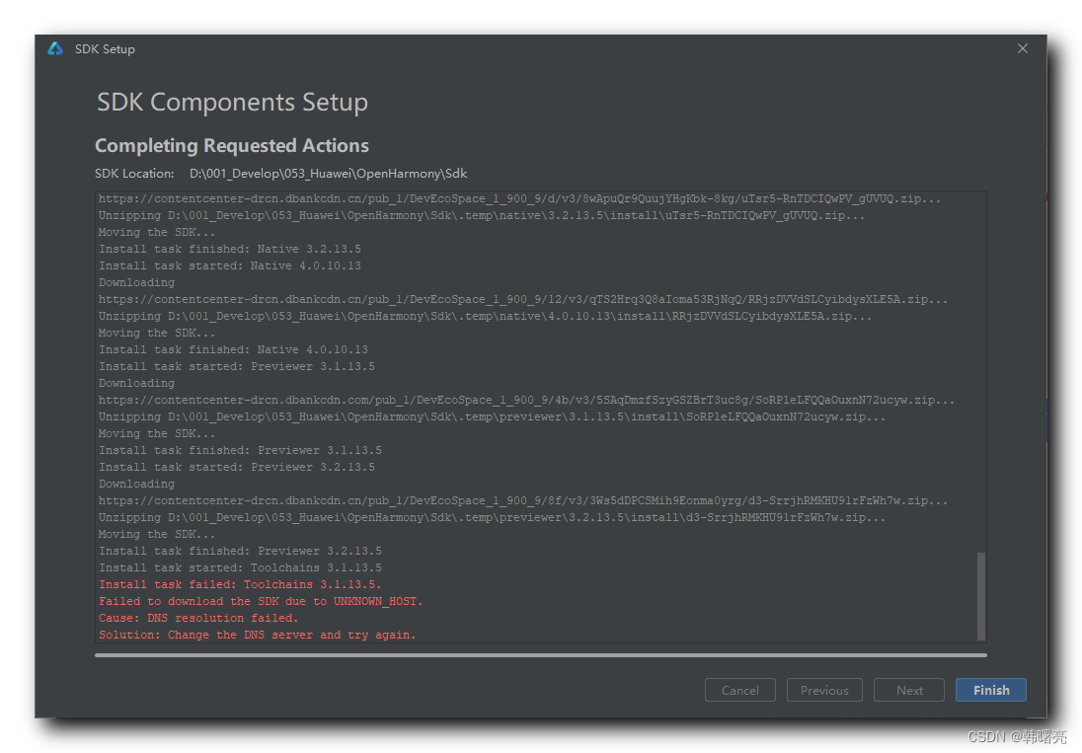
Task: Click the installation progress bar
Action: pyautogui.click(x=540, y=654)
